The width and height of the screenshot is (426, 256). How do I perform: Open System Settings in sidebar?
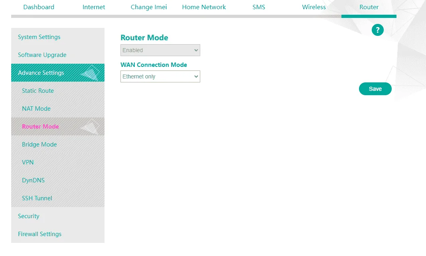[57, 37]
